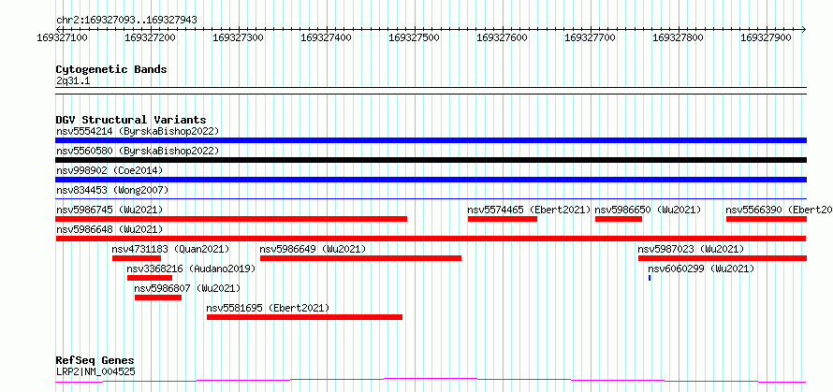Viewport: 833px width, 392px height.
Task: Open variant label nsv5574465 (Ebert2021)
Action: [x=529, y=210]
